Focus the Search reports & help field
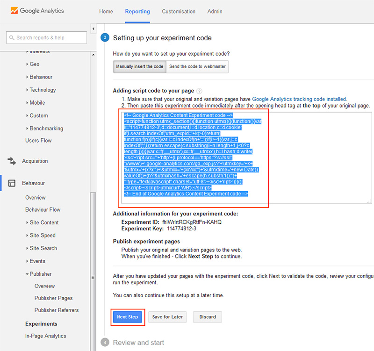The width and height of the screenshot is (374, 351). coord(46,38)
